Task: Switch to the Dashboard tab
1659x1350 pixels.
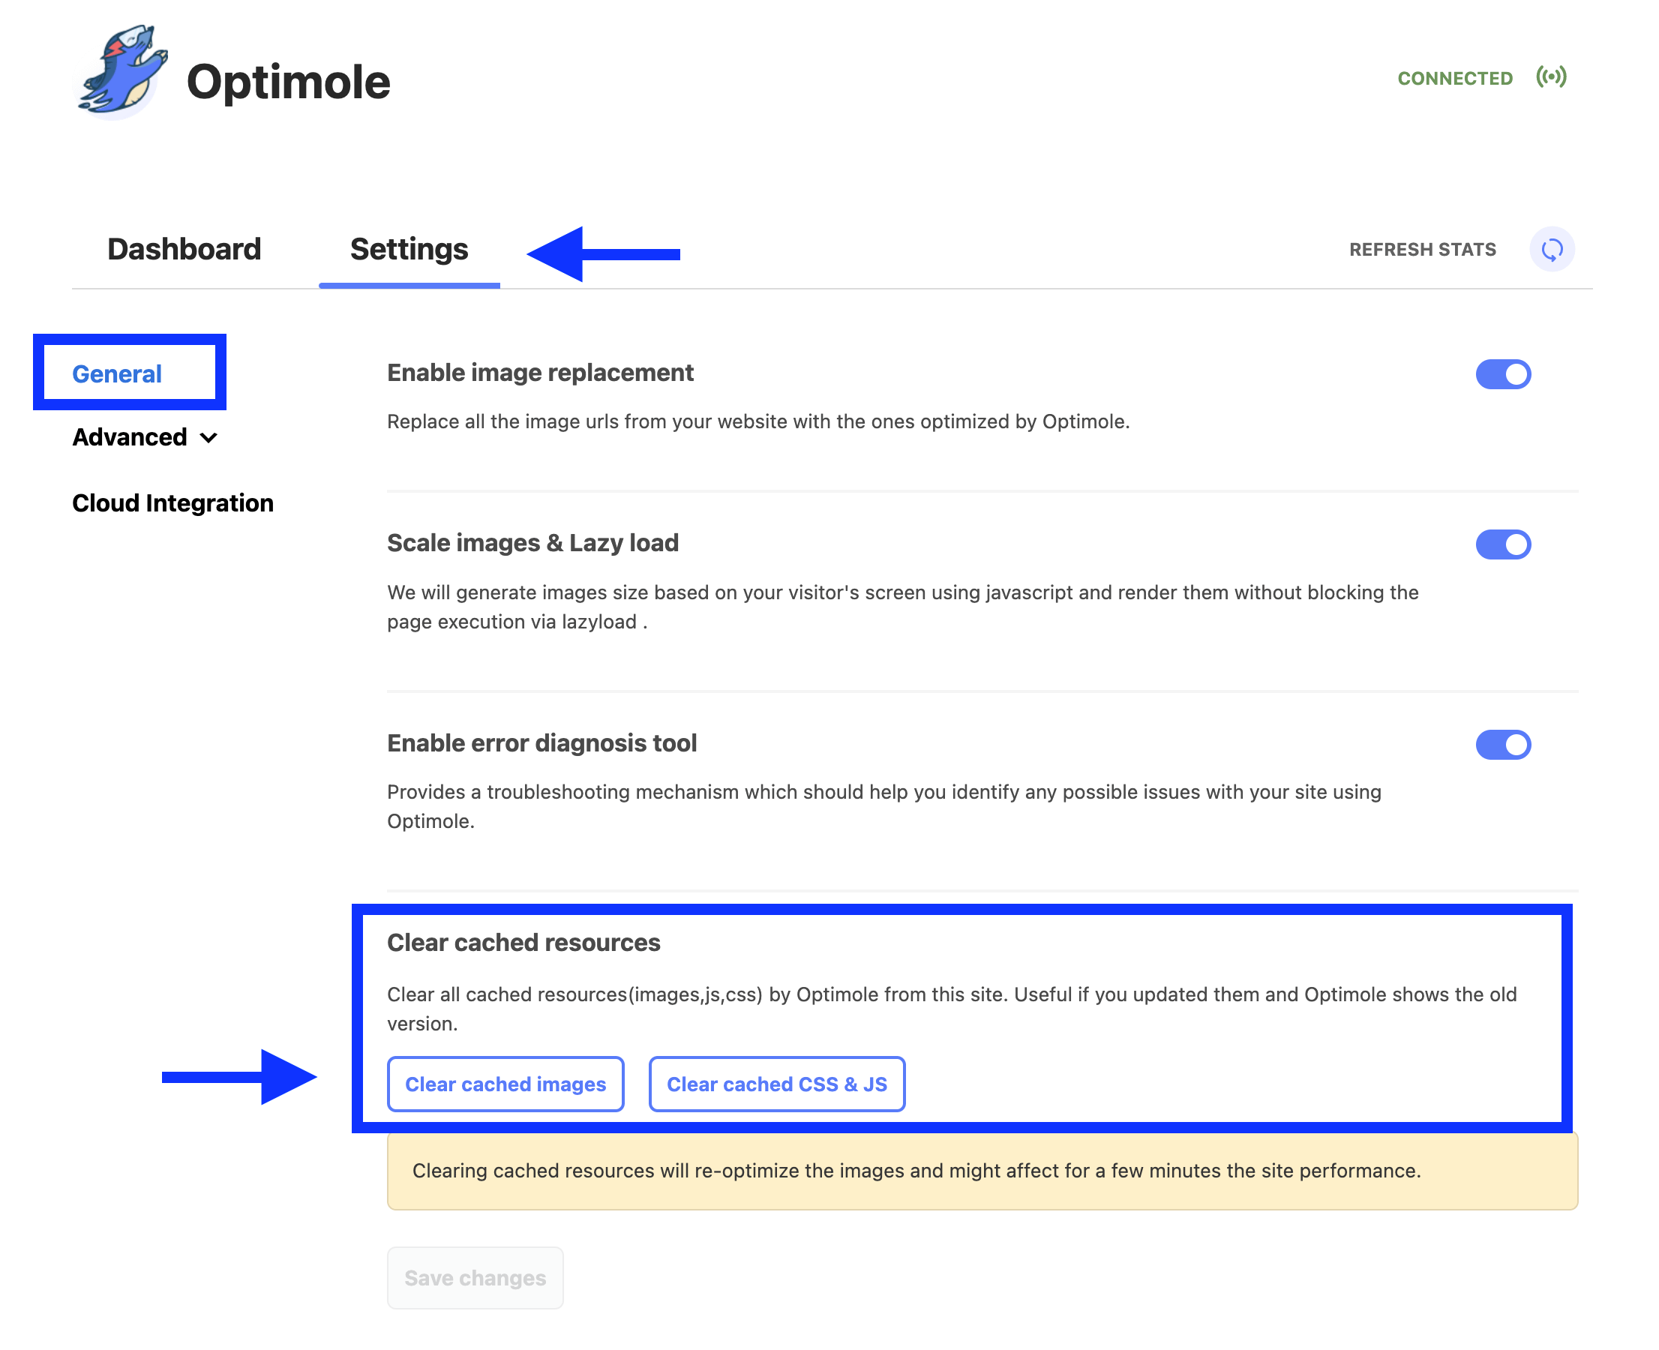Action: pos(184,250)
